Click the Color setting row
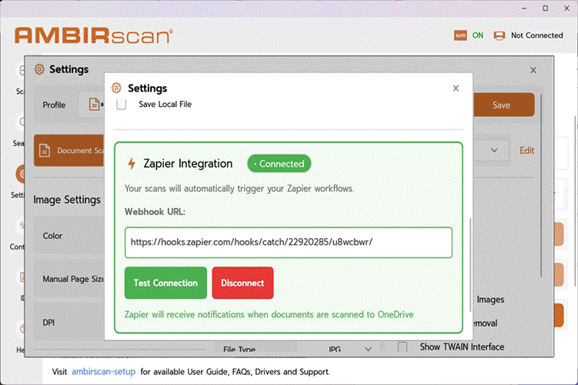The image size is (578, 385). click(x=69, y=236)
